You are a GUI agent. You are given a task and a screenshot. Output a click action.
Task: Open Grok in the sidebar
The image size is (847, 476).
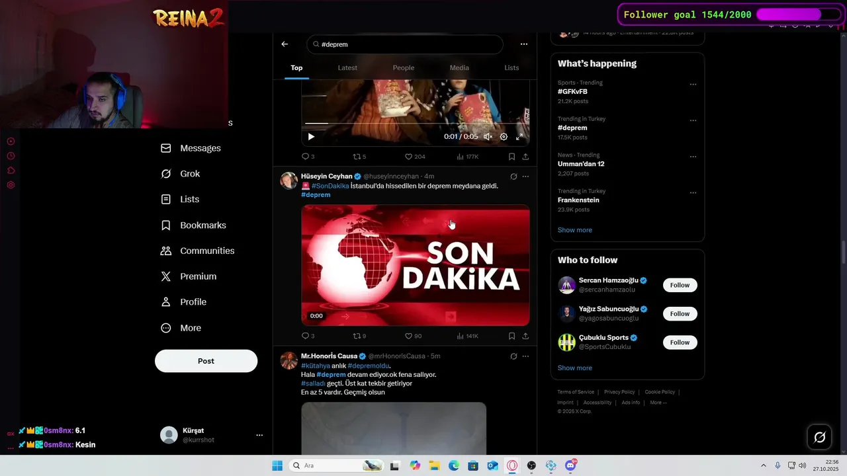point(181,174)
